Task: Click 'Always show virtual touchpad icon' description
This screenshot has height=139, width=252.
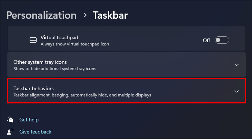Action: [75, 44]
